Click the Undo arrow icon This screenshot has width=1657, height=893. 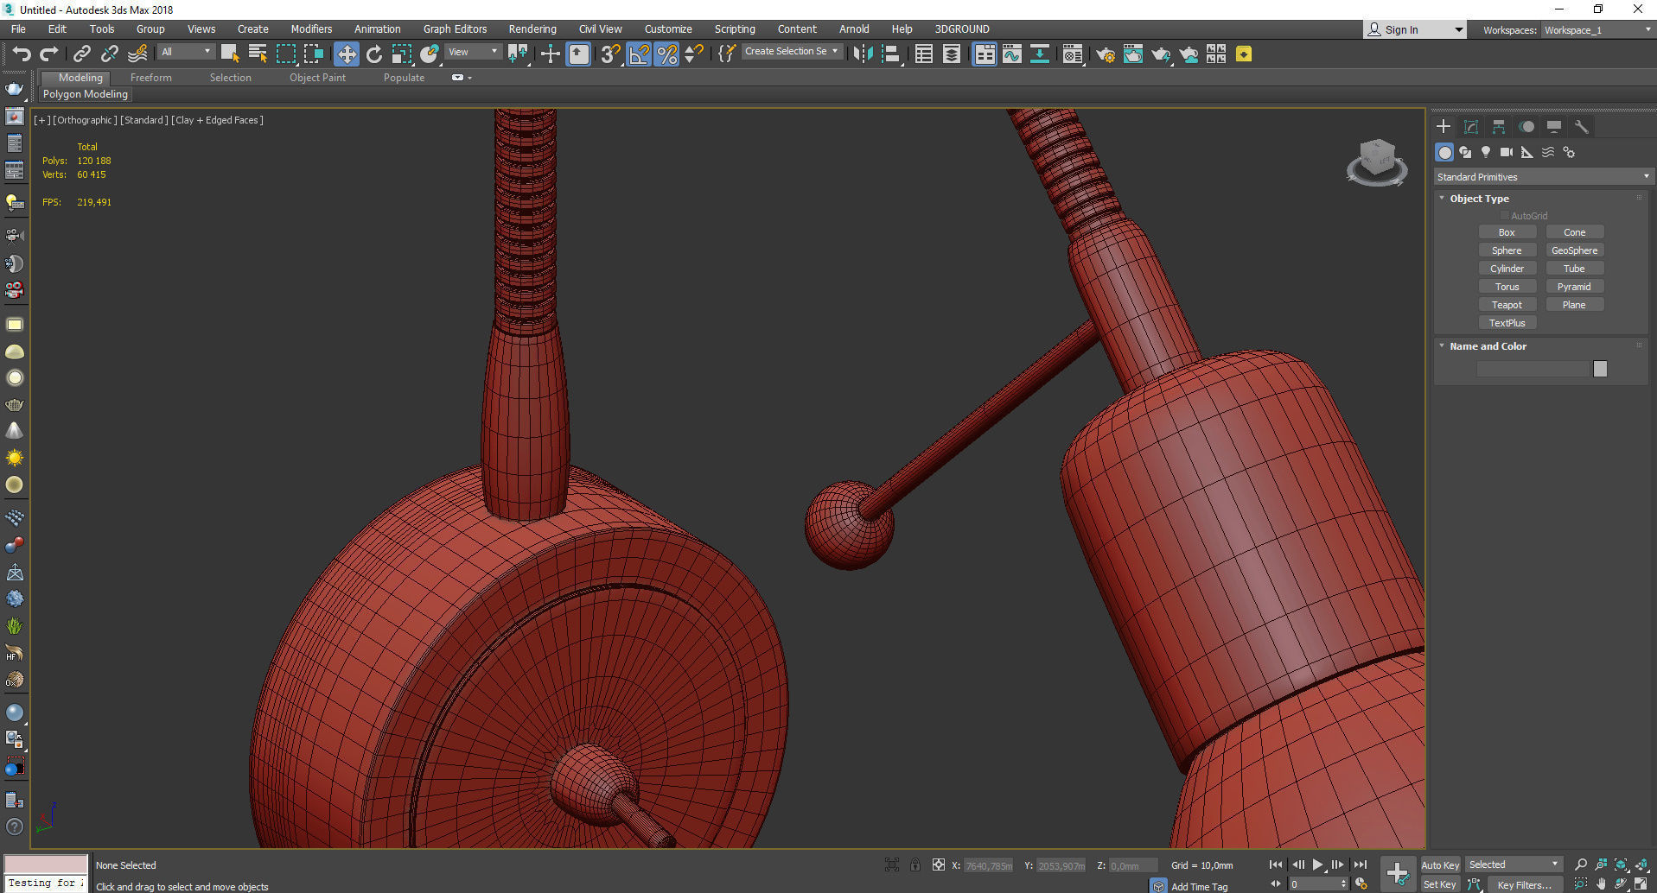[x=21, y=54]
